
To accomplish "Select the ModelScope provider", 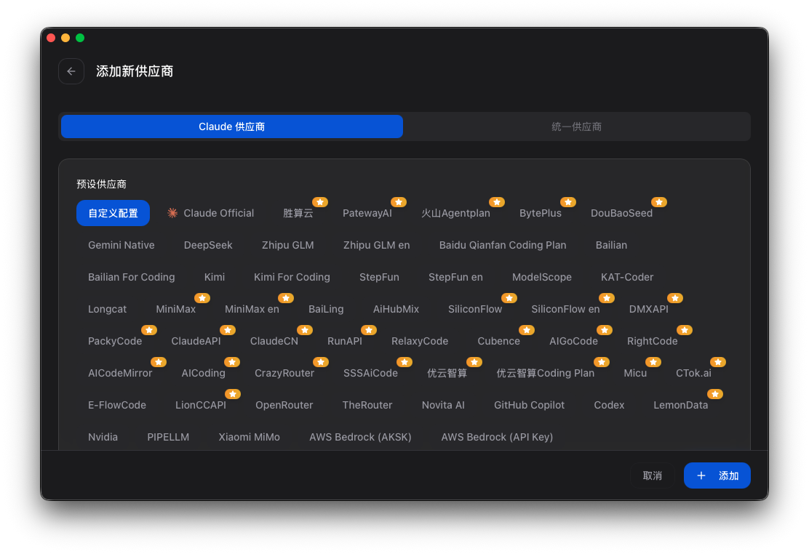I will tap(542, 277).
